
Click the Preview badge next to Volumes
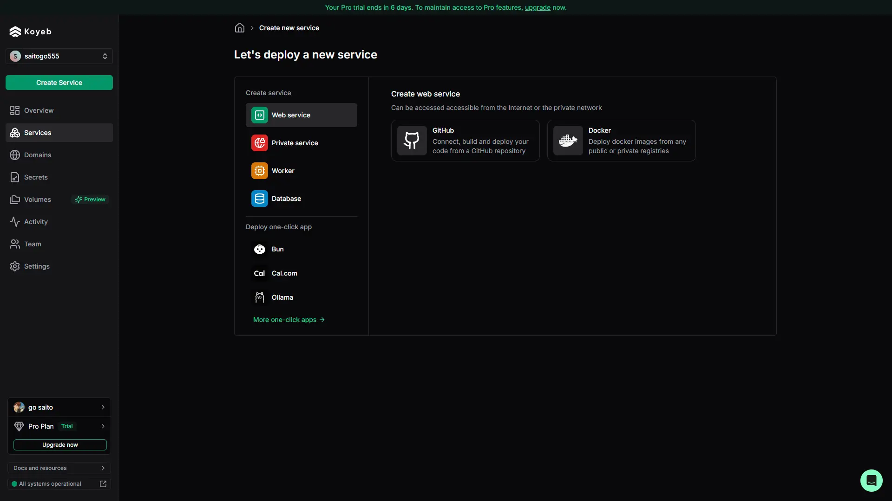pos(91,199)
